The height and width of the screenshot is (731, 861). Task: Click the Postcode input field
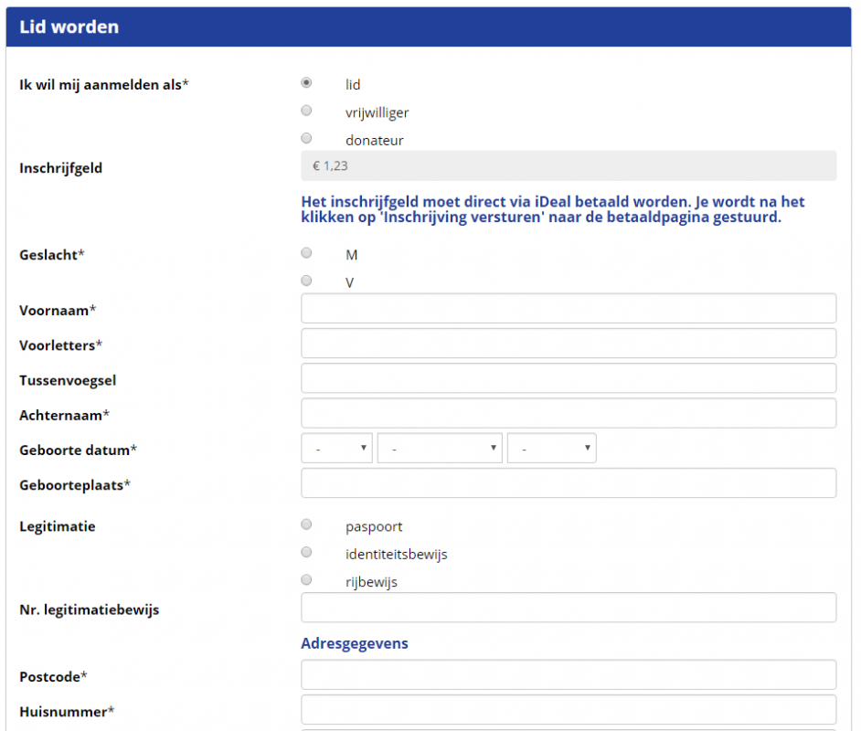coord(568,675)
